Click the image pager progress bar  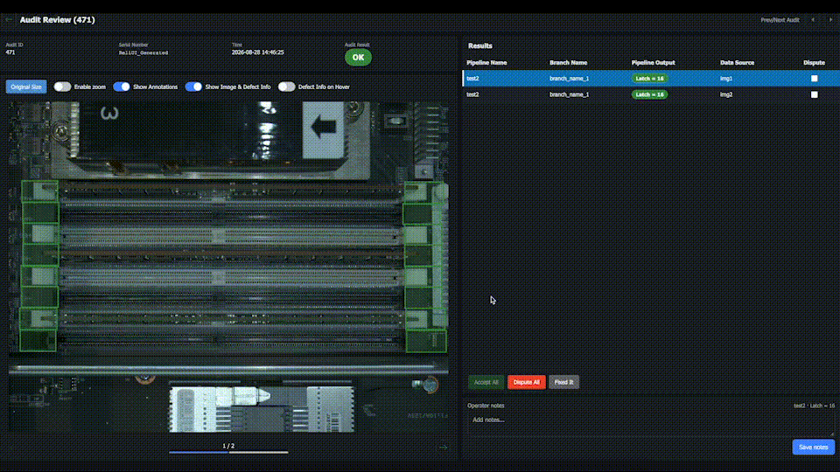coord(228,452)
